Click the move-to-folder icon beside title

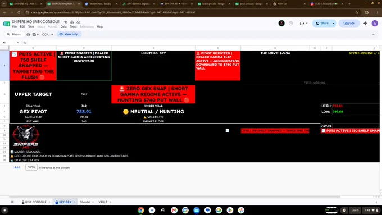(72, 22)
